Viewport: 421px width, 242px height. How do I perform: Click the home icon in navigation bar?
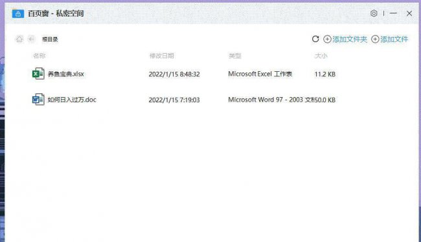pyautogui.click(x=19, y=39)
